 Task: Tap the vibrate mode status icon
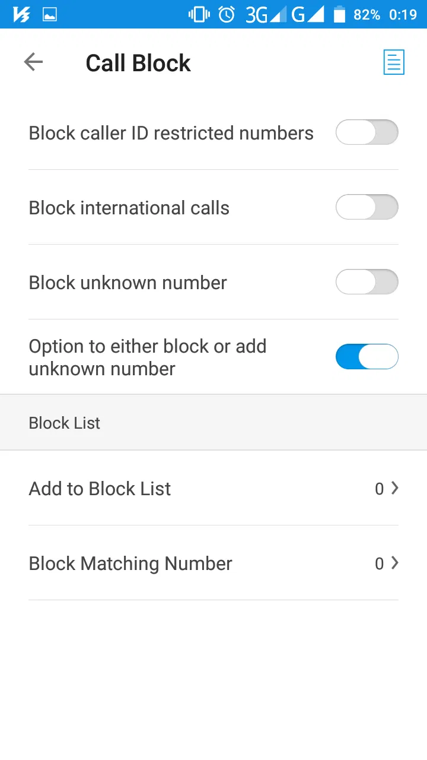click(x=199, y=14)
